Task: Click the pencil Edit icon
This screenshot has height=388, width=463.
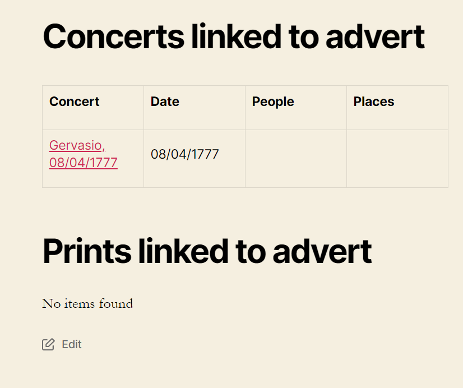Action: click(x=48, y=344)
